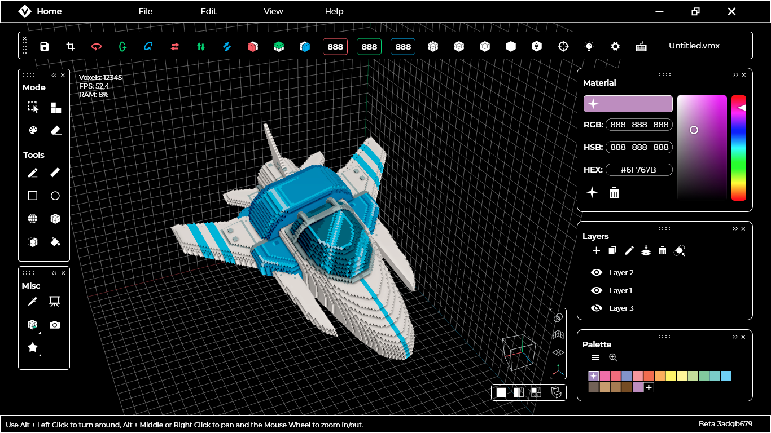Screen dimensions: 771x433
Task: Collapse the Mode panel using the double chevron
Action: tap(53, 74)
